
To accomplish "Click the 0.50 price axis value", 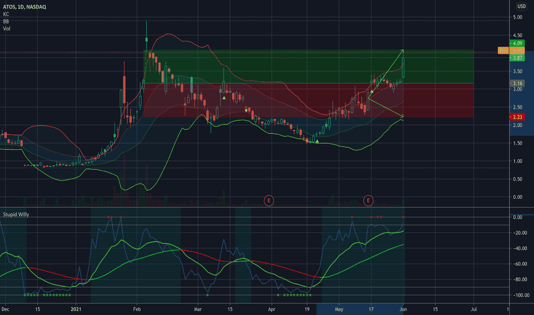I will 517,179.
